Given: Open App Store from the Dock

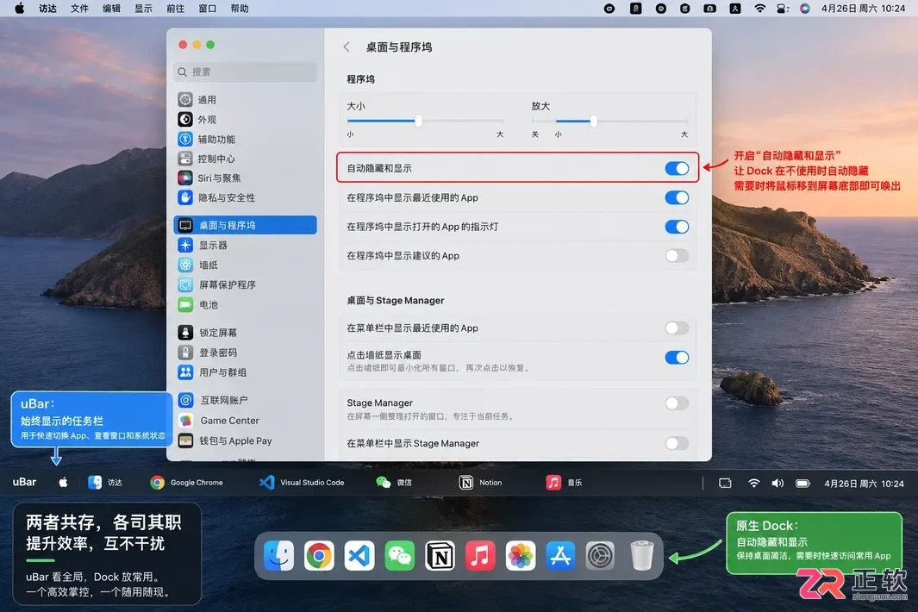Looking at the screenshot, I should click(x=560, y=555).
